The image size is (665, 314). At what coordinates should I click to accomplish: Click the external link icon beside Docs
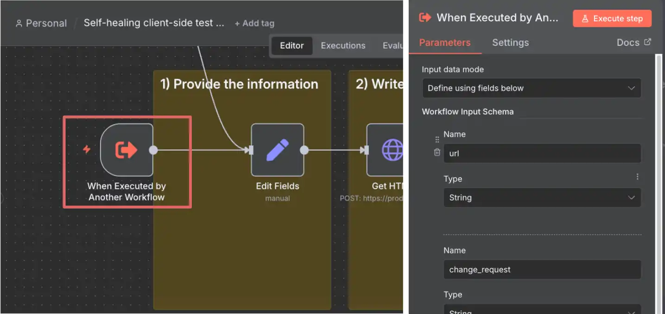pos(648,42)
